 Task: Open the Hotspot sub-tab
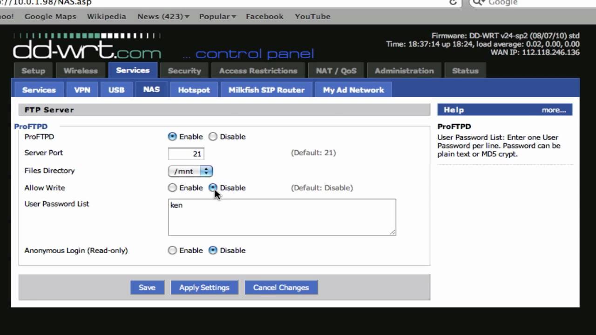click(x=194, y=90)
